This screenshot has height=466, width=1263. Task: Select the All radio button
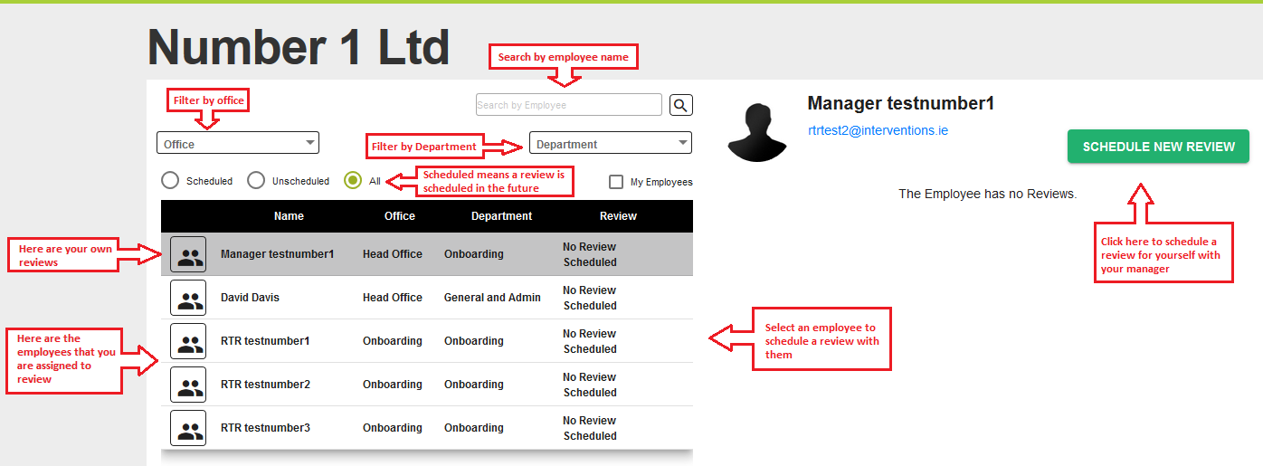tap(354, 181)
